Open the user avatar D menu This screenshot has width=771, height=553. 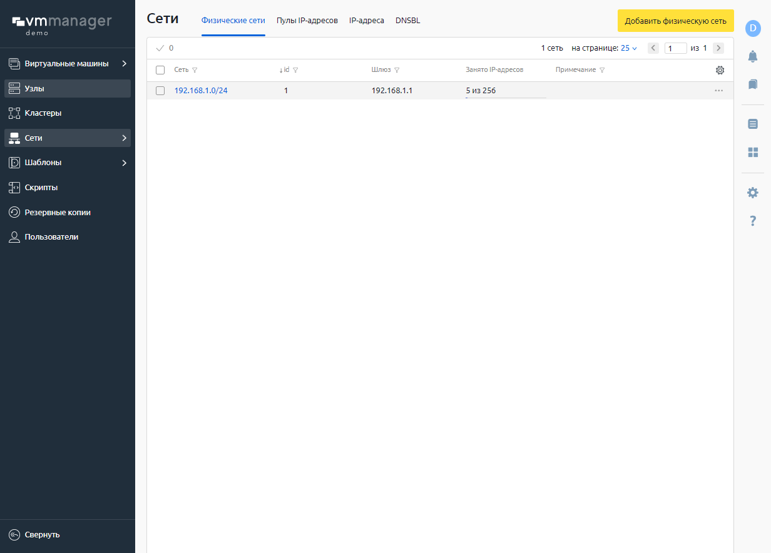pyautogui.click(x=753, y=28)
